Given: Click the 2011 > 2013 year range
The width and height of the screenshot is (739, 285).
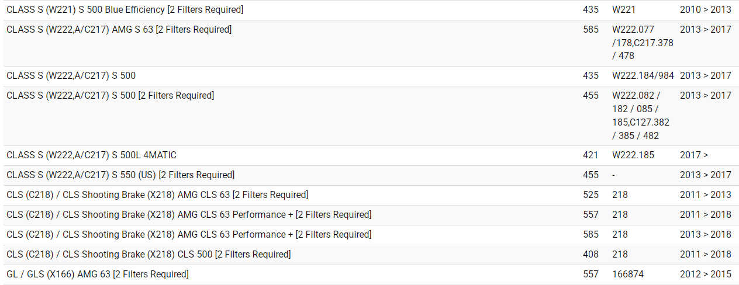Looking at the screenshot, I should [705, 195].
